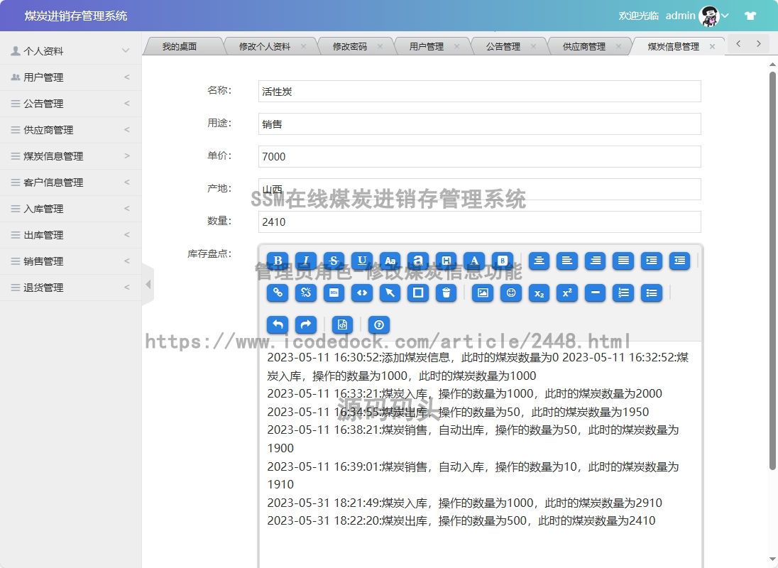Close the 煤炭信息管理 tab
The height and width of the screenshot is (568, 778).
tap(712, 47)
